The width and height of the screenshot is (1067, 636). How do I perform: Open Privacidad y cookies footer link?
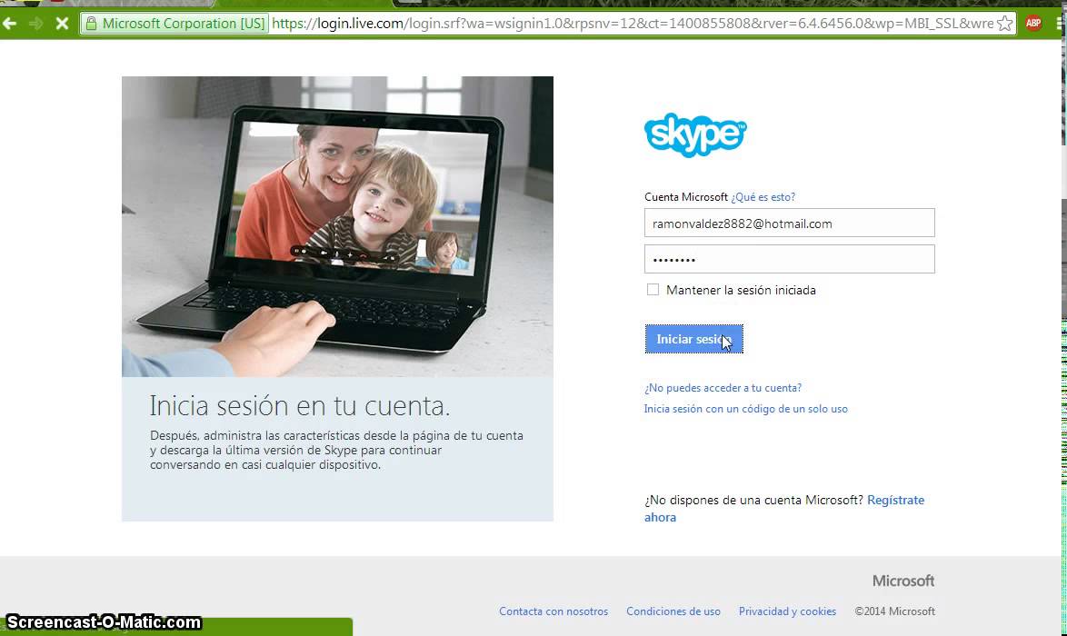787,611
